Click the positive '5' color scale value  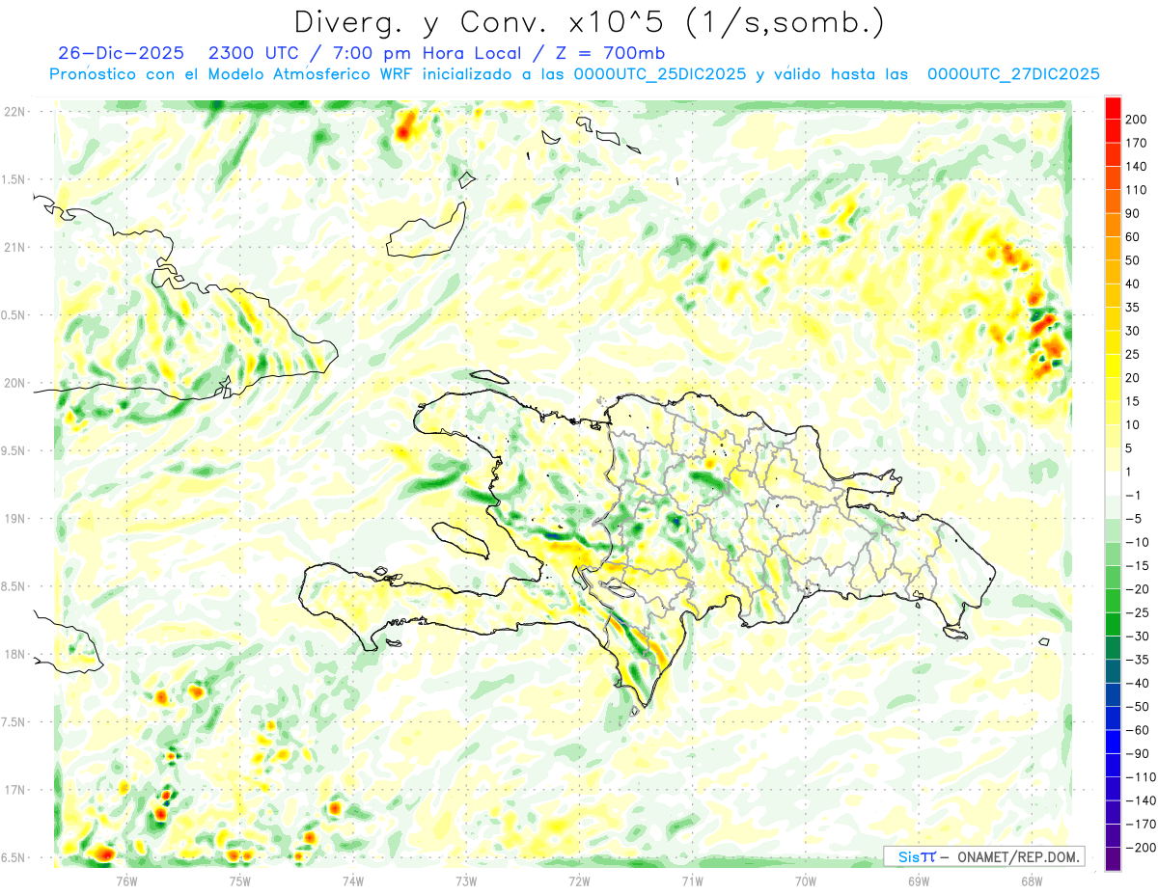tap(1129, 448)
